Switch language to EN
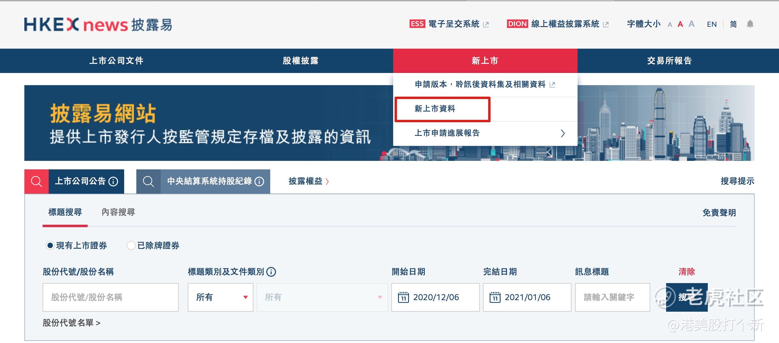The image size is (779, 343). pos(712,24)
